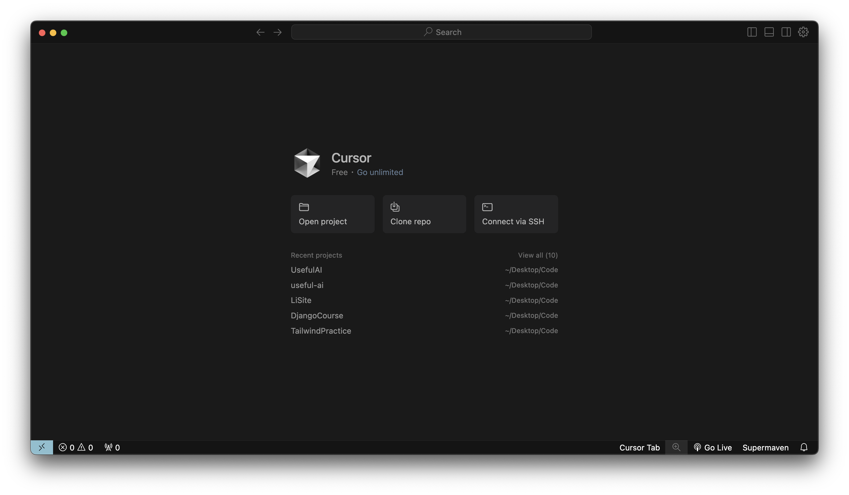Open the settings gear icon
Image resolution: width=849 pixels, height=495 pixels.
[804, 32]
